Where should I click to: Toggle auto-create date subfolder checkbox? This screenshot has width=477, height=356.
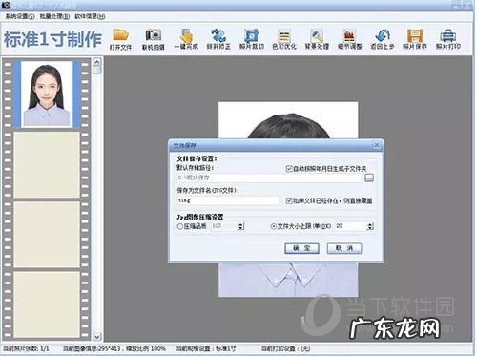tap(289, 169)
